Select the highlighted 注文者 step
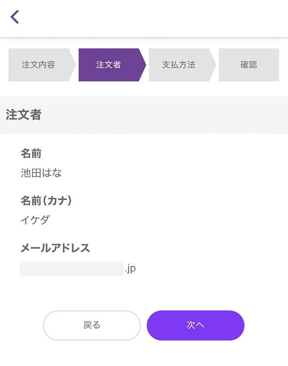288x366 pixels. (x=108, y=65)
